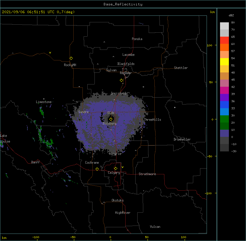Viewport: 246px width, 241px height.
Task: Select the yellow 51-54 dBZ legend swatch
Action: (224, 62)
